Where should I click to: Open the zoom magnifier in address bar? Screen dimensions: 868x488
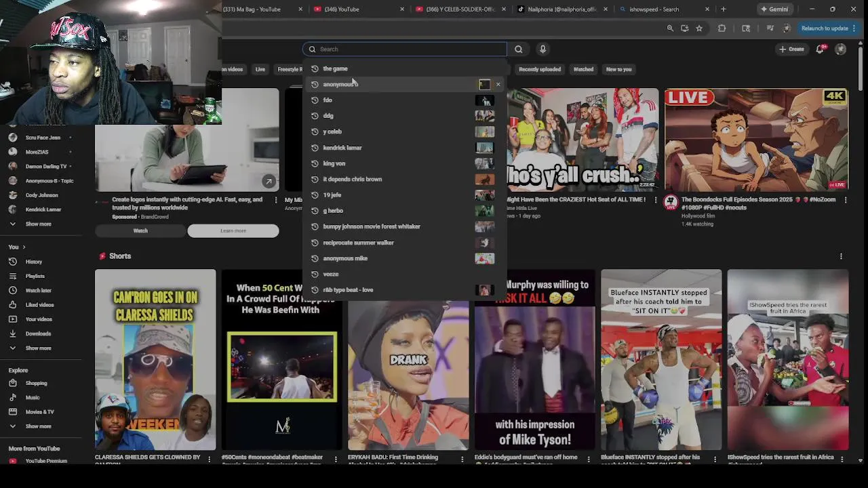(x=670, y=28)
